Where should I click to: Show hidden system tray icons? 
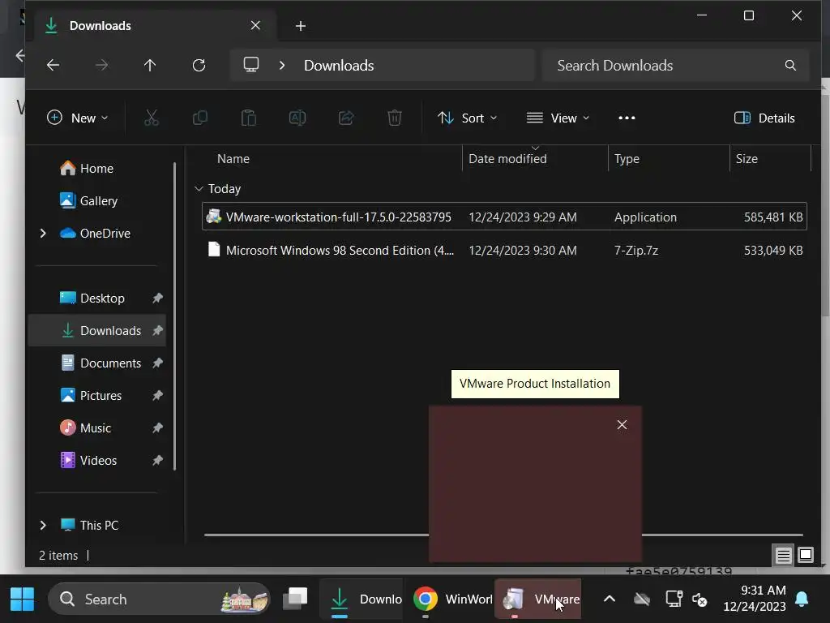[x=610, y=599]
